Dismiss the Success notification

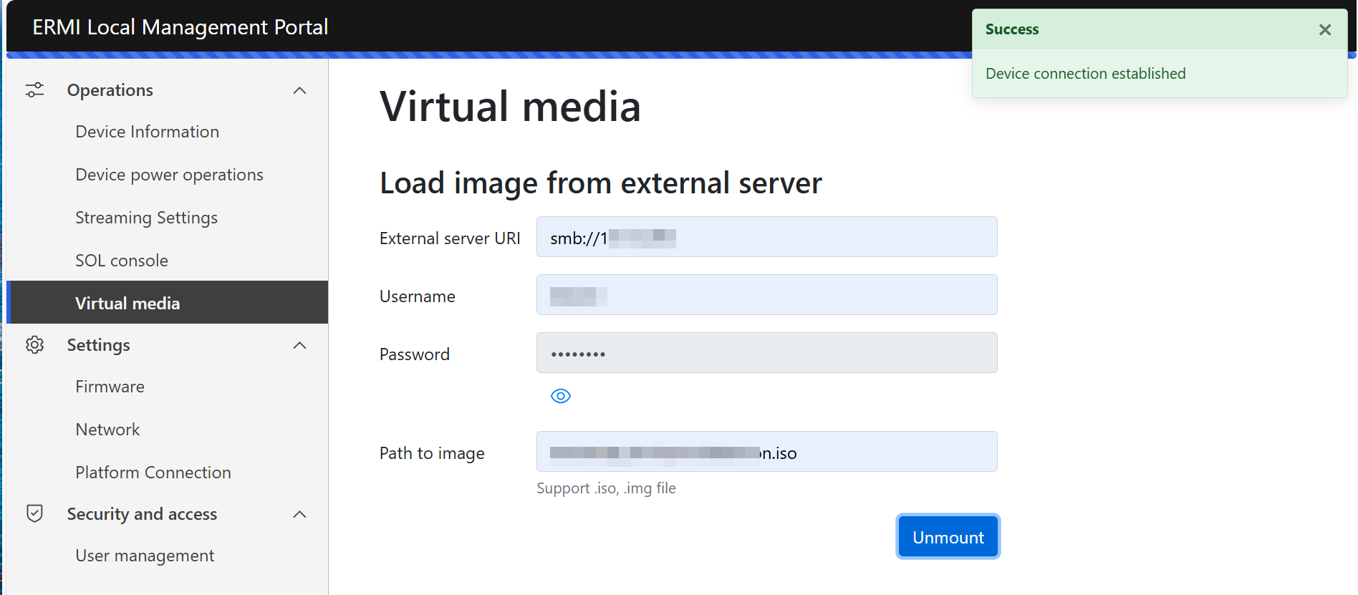pyautogui.click(x=1324, y=29)
